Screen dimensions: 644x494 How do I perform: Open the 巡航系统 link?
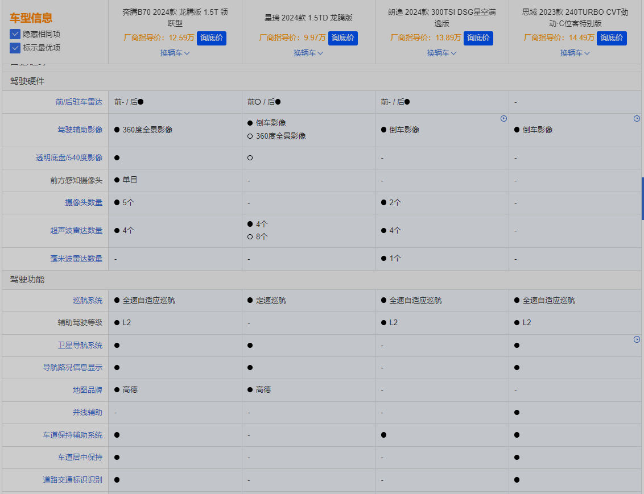[x=88, y=300]
